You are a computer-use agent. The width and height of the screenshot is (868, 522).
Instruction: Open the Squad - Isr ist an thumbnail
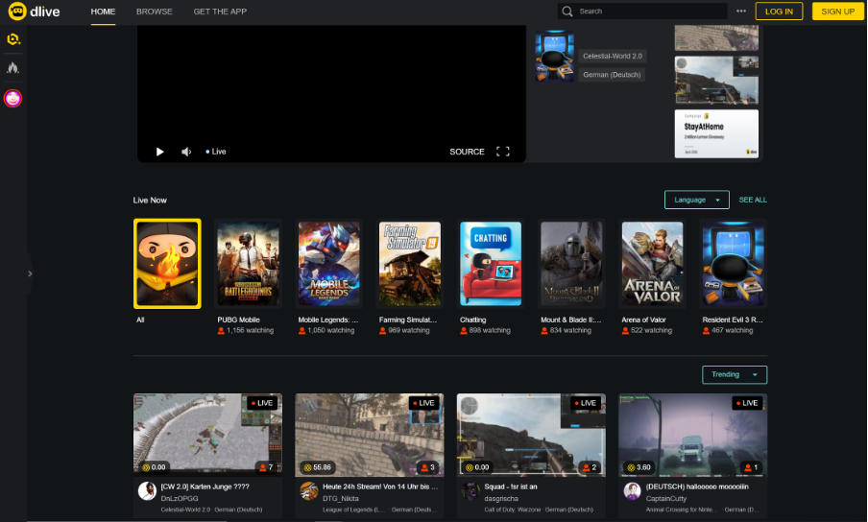coord(531,436)
